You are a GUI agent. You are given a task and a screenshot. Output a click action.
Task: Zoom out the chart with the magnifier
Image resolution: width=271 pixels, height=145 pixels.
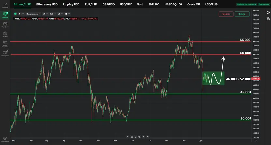(132, 137)
